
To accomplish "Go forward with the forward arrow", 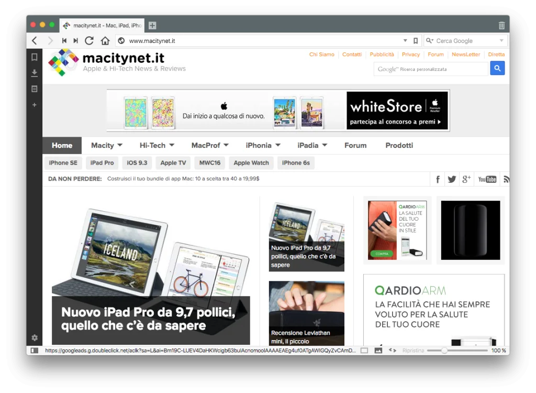I will pyautogui.click(x=50, y=41).
